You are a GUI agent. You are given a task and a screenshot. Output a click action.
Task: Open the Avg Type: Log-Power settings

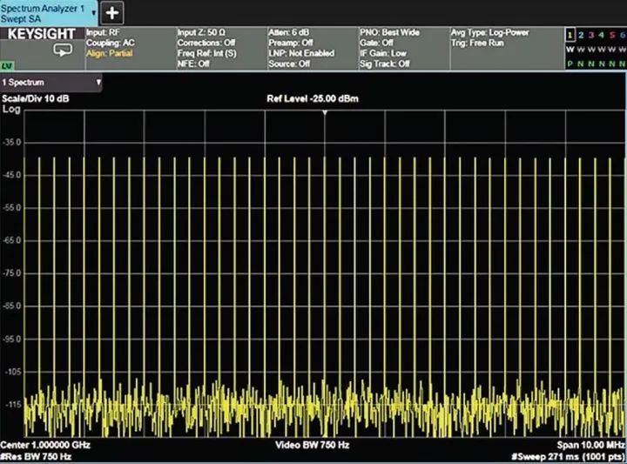pos(489,32)
